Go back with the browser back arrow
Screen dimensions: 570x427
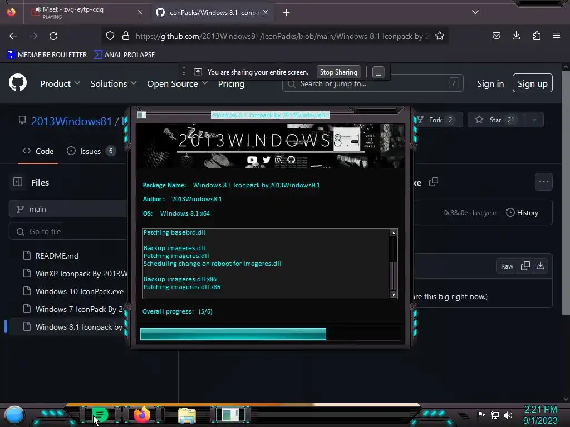click(13, 36)
